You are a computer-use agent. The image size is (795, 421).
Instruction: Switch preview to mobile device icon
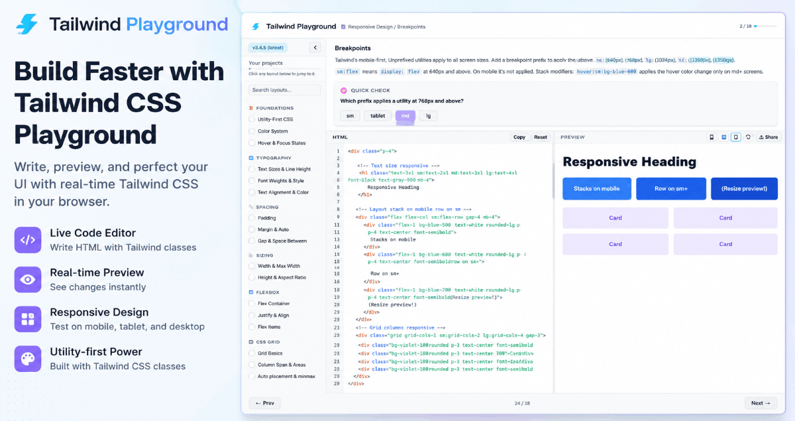(x=712, y=137)
